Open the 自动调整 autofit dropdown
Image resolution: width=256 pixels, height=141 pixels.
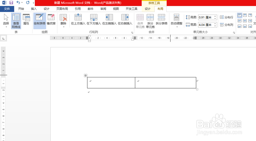[176, 21]
